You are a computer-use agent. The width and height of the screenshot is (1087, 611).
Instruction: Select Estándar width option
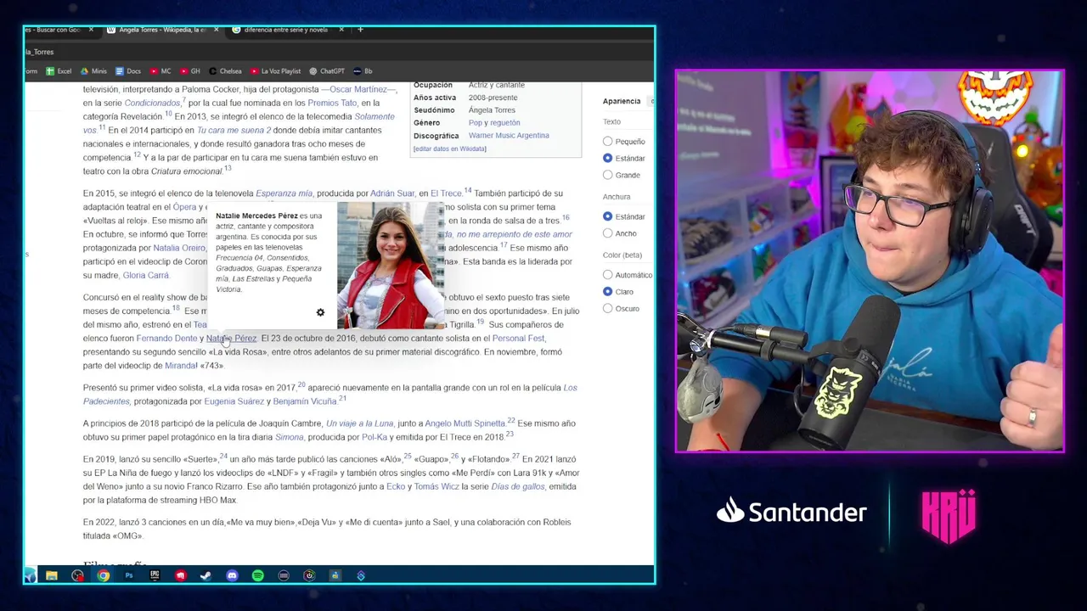click(x=607, y=216)
